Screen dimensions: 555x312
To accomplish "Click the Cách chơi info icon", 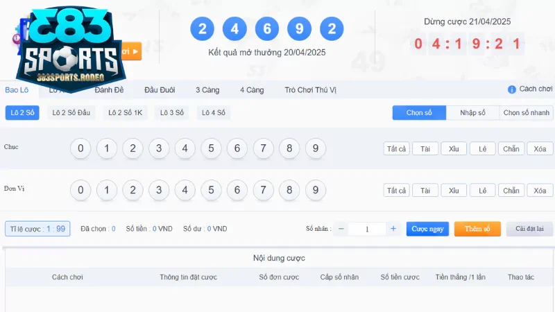I will tap(512, 89).
